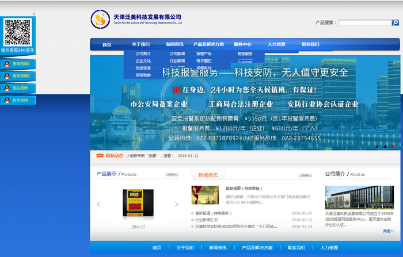Open ticker headline 小偷新年新"武器"
The image size is (403, 257).
click(150, 156)
